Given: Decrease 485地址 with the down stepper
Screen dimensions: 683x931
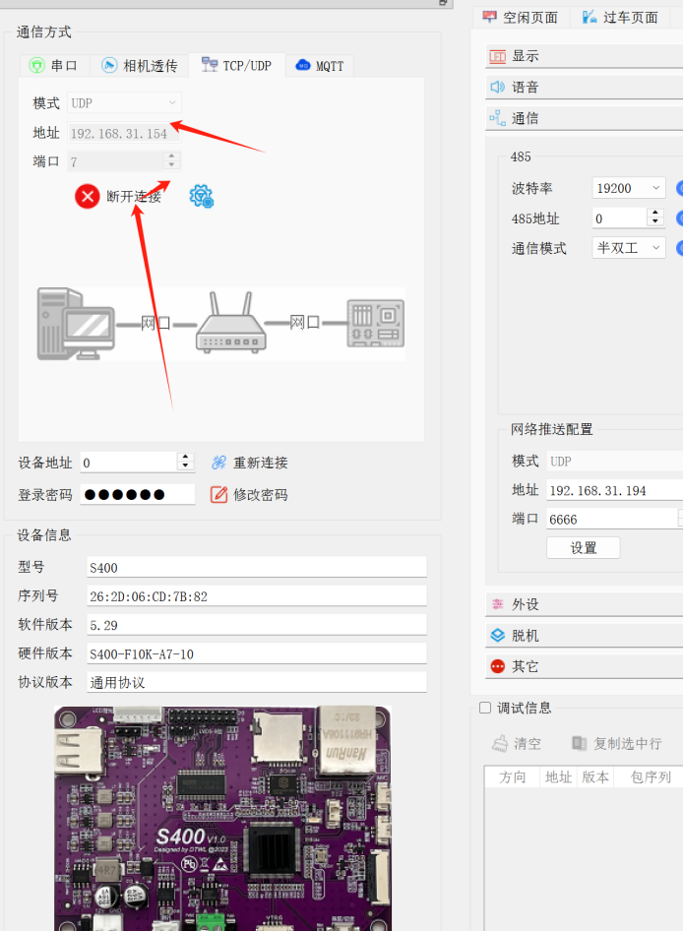Looking at the screenshot, I should 655,222.
